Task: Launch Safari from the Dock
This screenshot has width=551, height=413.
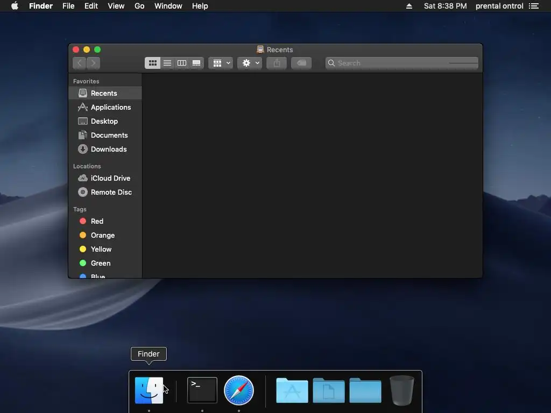Action: pos(239,390)
